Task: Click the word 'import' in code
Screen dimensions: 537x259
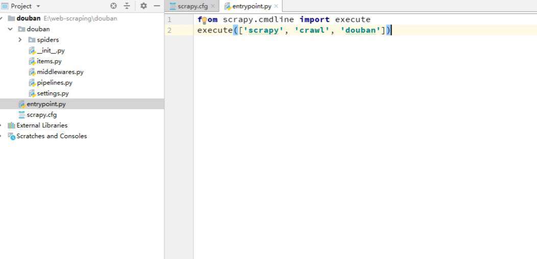Action: 314,19
